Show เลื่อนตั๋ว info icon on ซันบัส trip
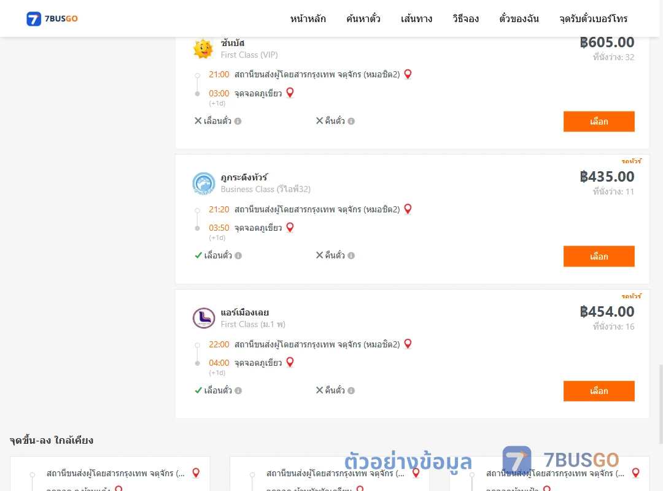Image resolution: width=663 pixels, height=491 pixels. pyautogui.click(x=238, y=122)
